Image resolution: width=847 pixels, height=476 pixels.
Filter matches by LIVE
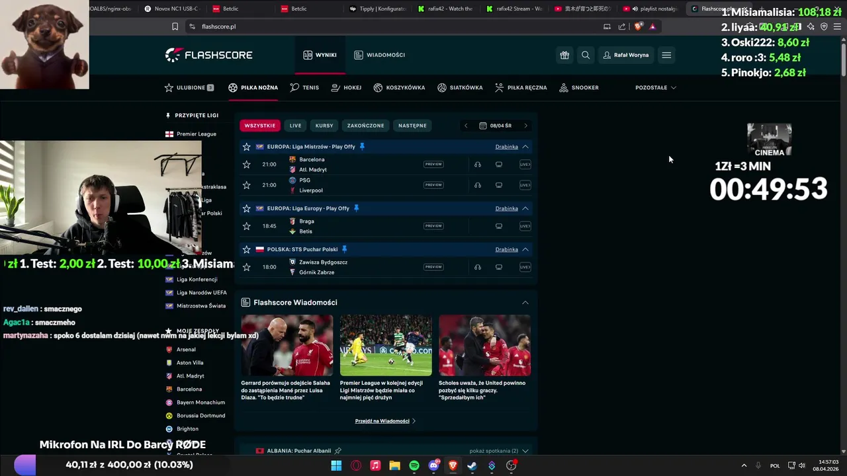[295, 126]
